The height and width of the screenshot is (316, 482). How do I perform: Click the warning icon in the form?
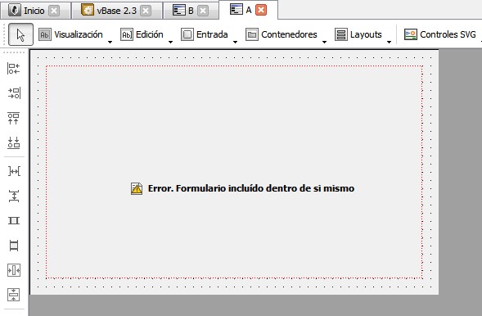pos(137,188)
